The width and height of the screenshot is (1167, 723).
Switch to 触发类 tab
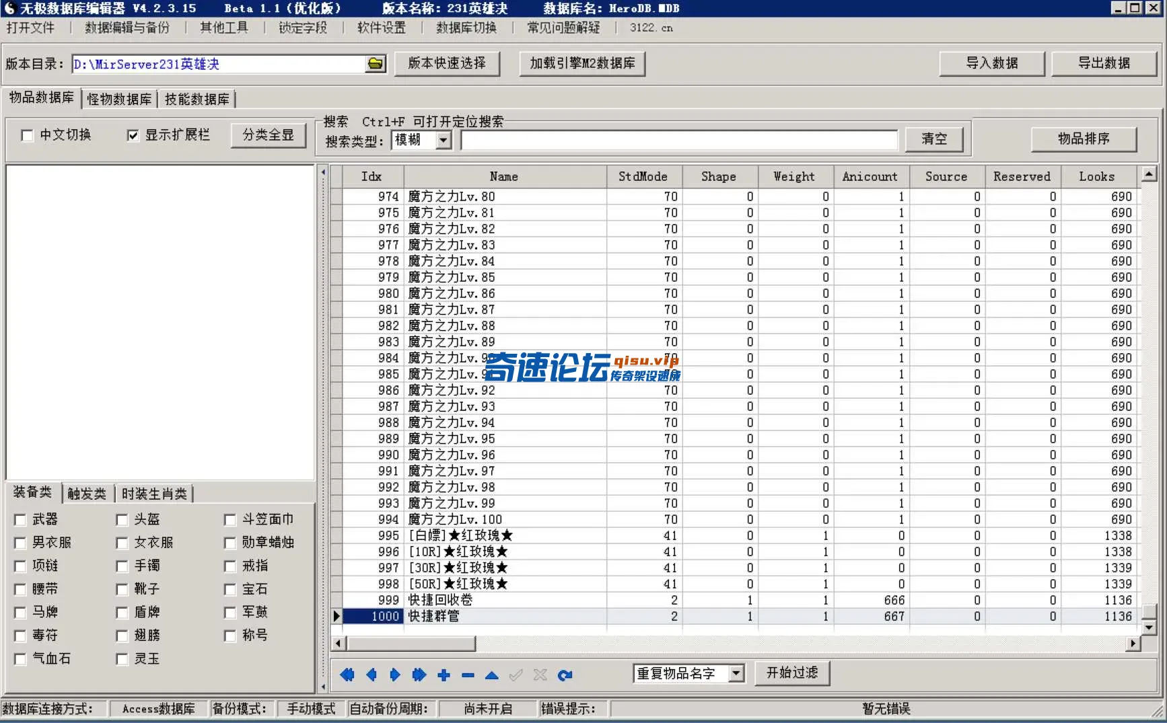pos(87,494)
